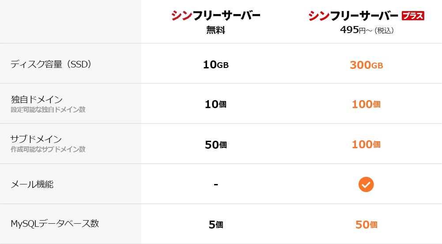This screenshot has height=244, width=442.
Task: Click the orange 50個 MySQL value
Action: pos(366,225)
